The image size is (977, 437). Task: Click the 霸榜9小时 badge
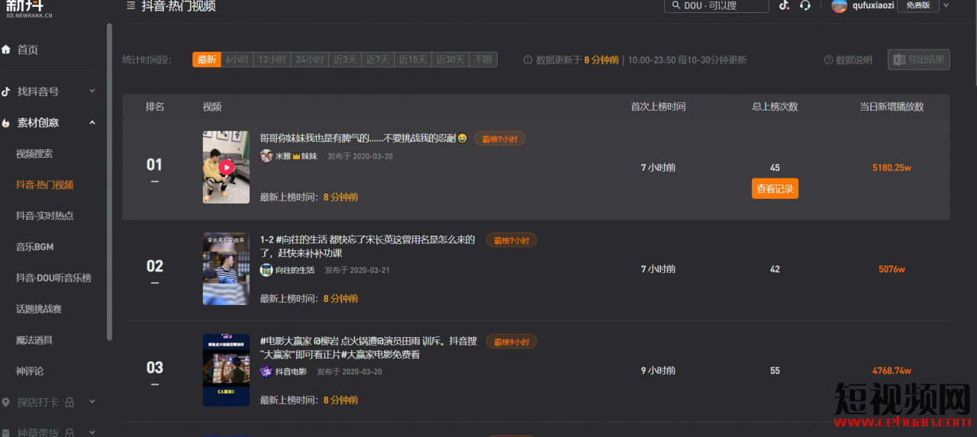tap(511, 342)
